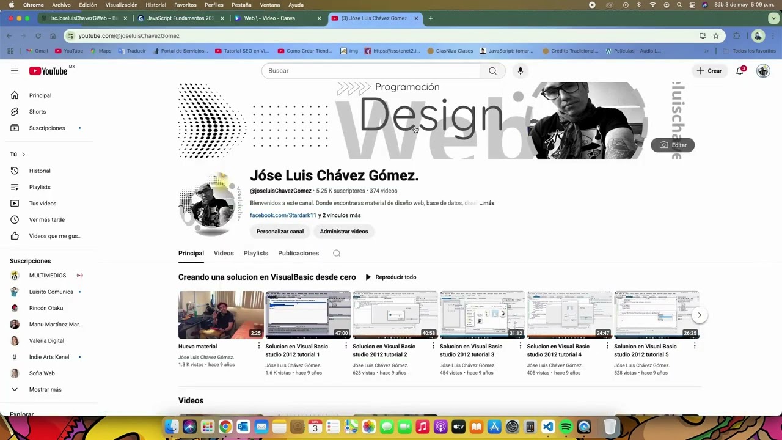Play the tutorial 2 video thumbnail
Screen dimensions: 782x440
pos(395,315)
